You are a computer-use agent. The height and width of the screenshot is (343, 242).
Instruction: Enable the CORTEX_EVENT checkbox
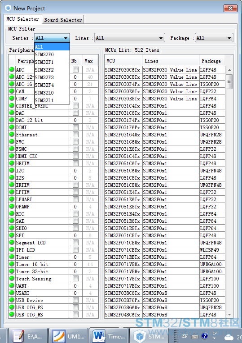coord(75,106)
